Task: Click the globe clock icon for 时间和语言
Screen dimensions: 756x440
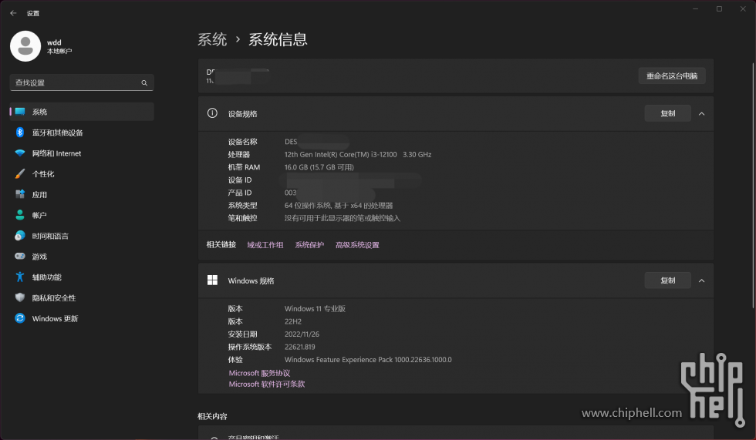Action: [20, 236]
